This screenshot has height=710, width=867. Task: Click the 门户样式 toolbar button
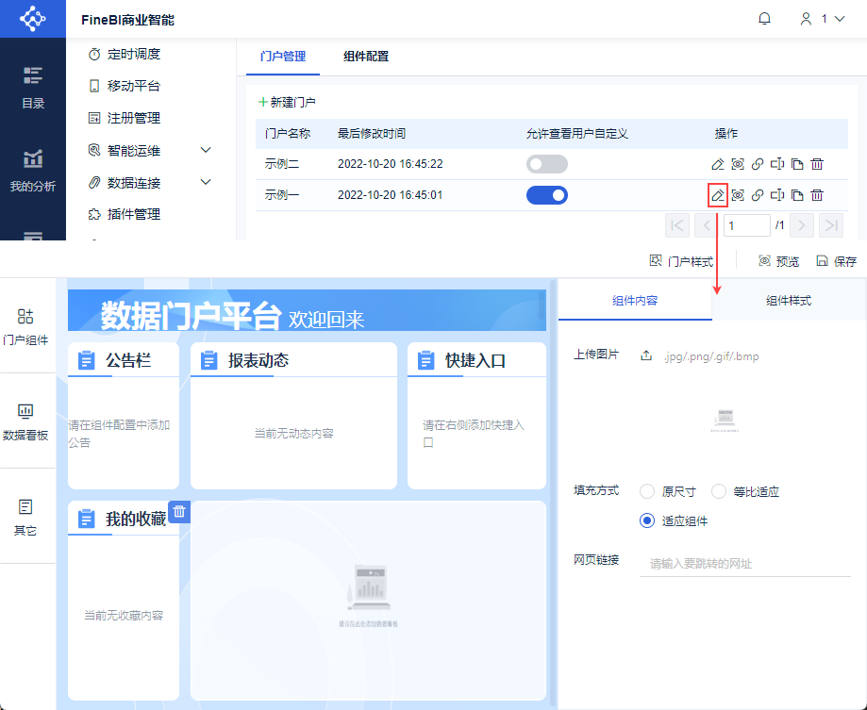pos(681,261)
